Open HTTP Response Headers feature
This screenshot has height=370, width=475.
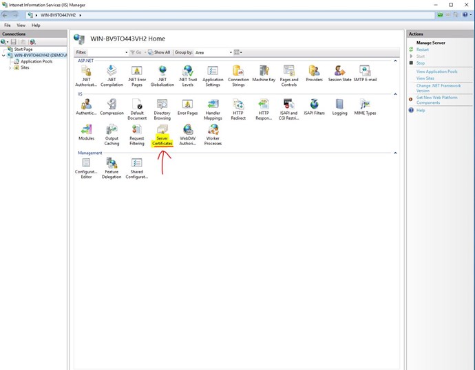click(x=264, y=109)
